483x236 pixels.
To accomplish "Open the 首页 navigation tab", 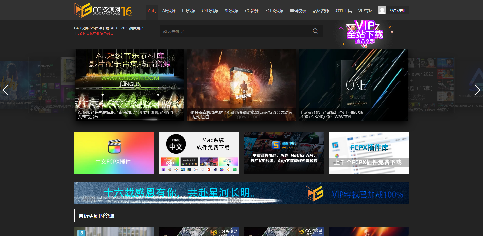I will point(151,11).
